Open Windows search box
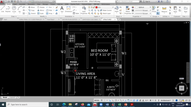191x107 pixels. tap(27, 104)
